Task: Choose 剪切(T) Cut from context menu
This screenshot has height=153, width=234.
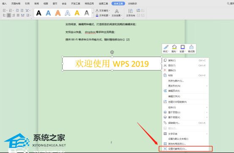Action: coord(185,66)
